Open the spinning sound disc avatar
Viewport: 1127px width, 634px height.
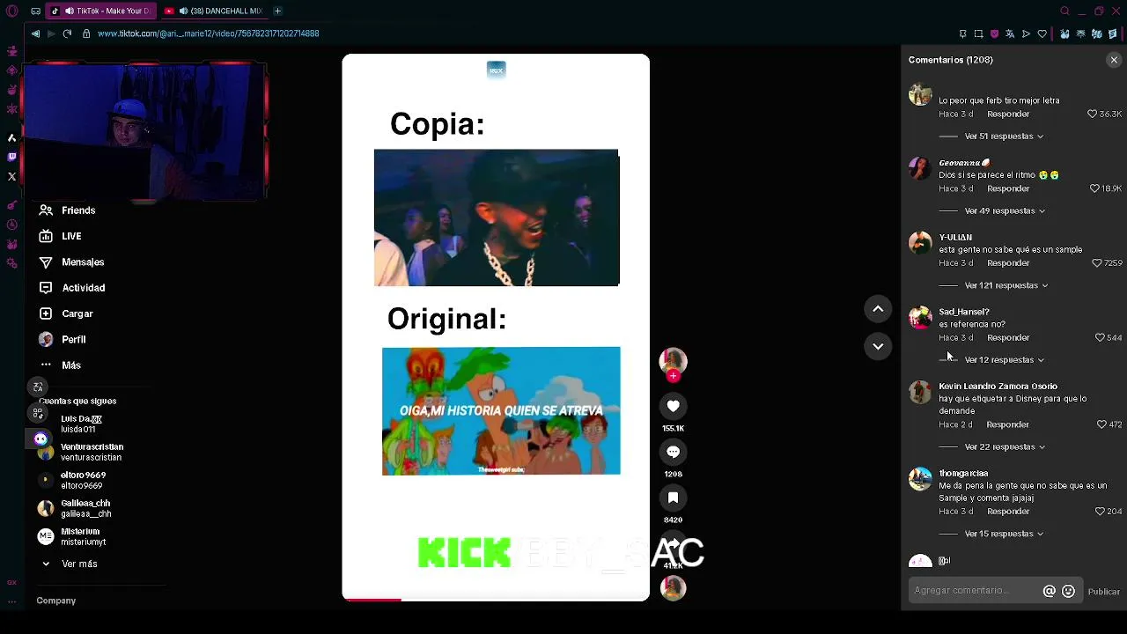coord(673,587)
